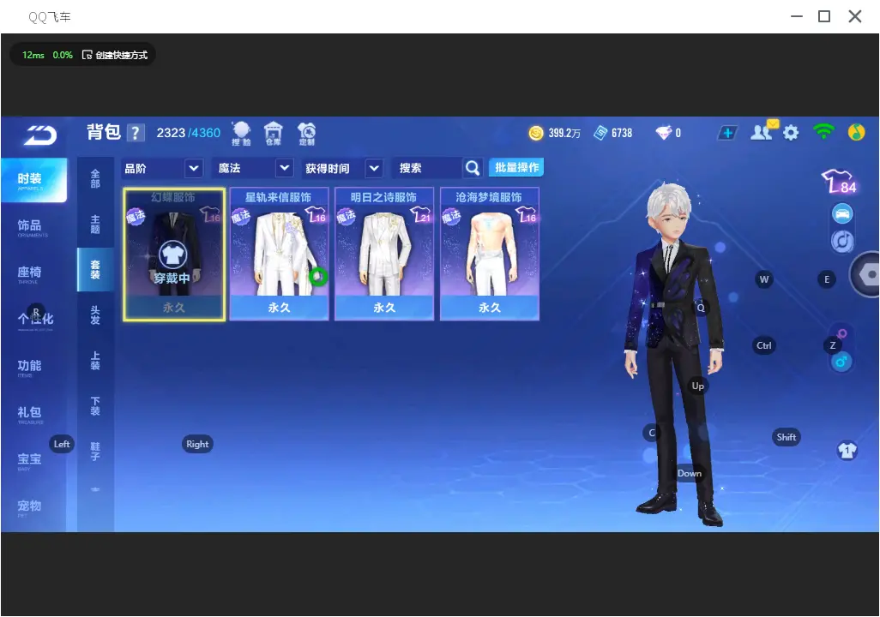Select the 幻蝶服饰 outfit card
The width and height of the screenshot is (880, 617).
pos(174,255)
